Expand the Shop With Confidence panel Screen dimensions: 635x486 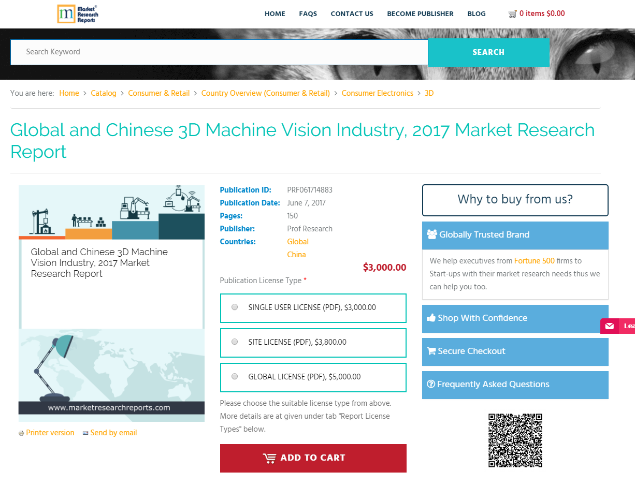tap(515, 318)
